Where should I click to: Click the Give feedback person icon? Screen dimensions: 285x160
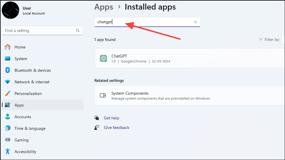(97, 127)
